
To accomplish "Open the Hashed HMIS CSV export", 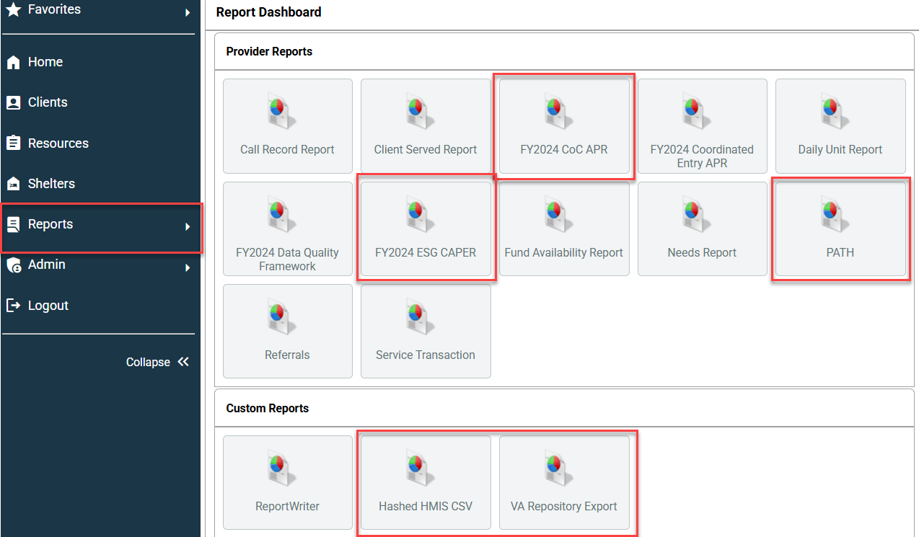I will pos(426,483).
